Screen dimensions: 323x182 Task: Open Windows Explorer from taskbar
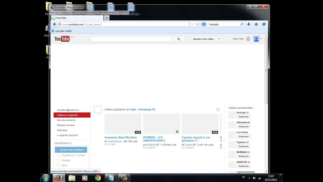pyautogui.click(x=72, y=178)
